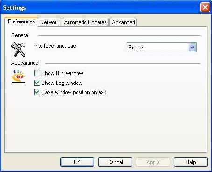Confirm settings with the OK button

click(77, 162)
